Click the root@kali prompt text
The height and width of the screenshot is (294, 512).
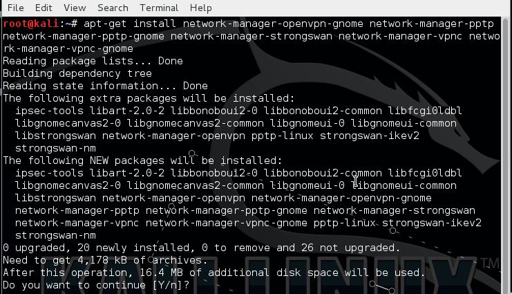[x=31, y=24]
